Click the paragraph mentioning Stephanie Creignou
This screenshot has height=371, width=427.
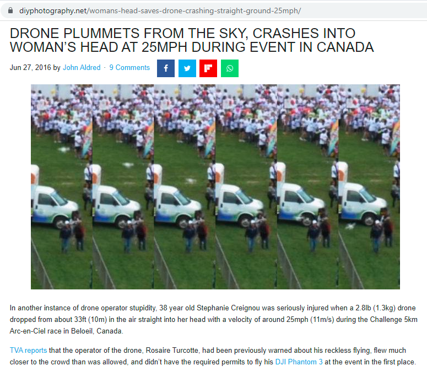coord(214,320)
